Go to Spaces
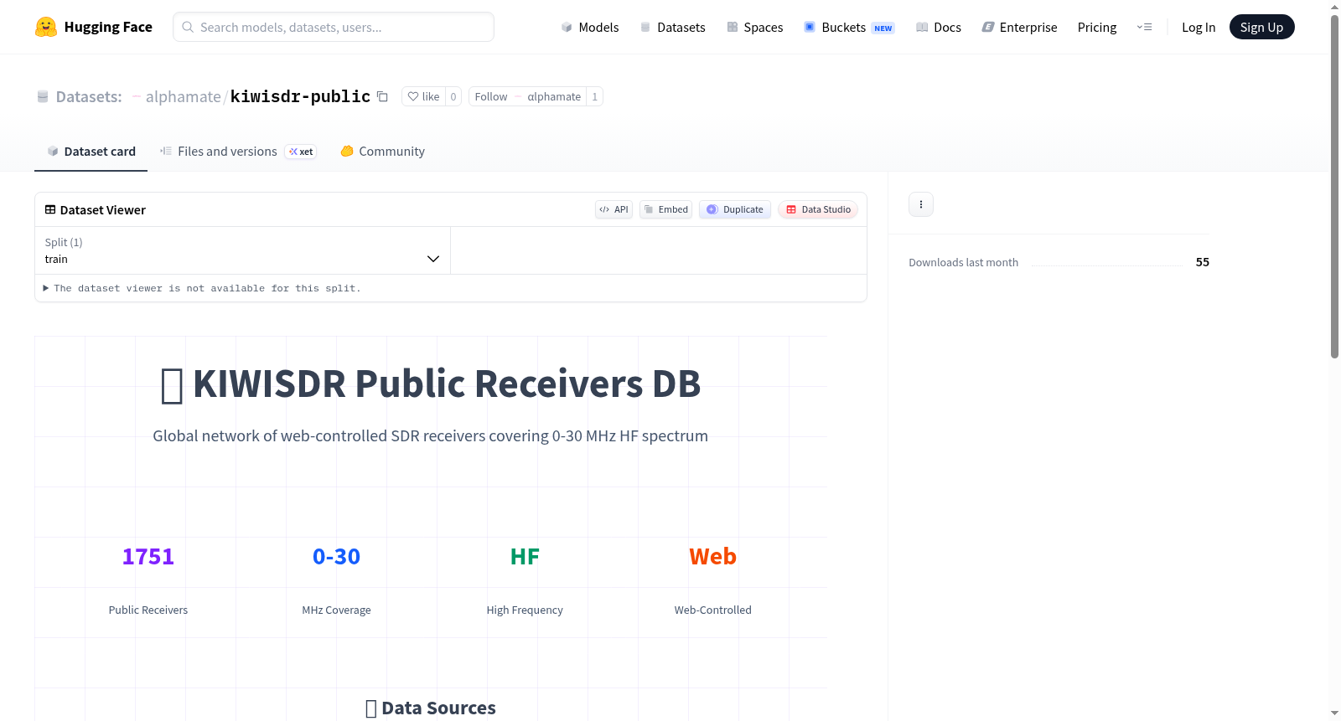Image resolution: width=1341 pixels, height=721 pixels. pos(755,27)
